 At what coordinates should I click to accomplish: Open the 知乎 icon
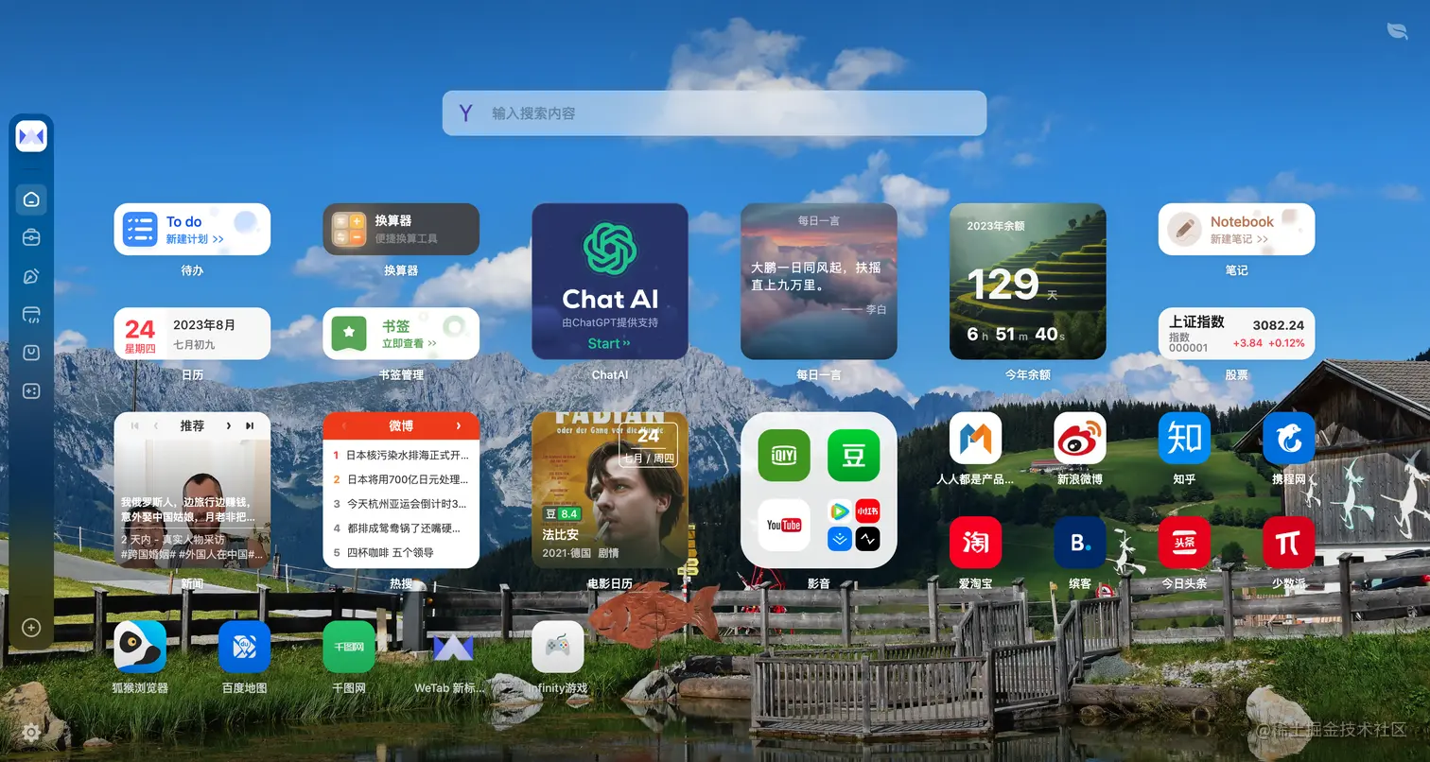(1184, 439)
